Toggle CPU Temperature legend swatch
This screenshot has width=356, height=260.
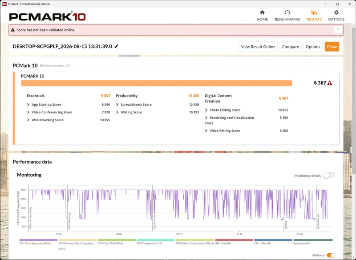tap(156, 240)
